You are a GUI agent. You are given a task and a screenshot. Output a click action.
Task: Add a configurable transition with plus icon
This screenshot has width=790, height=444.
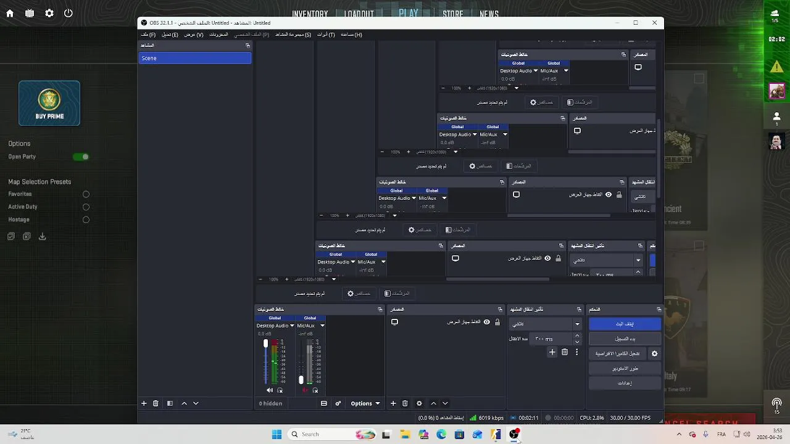[x=552, y=352]
